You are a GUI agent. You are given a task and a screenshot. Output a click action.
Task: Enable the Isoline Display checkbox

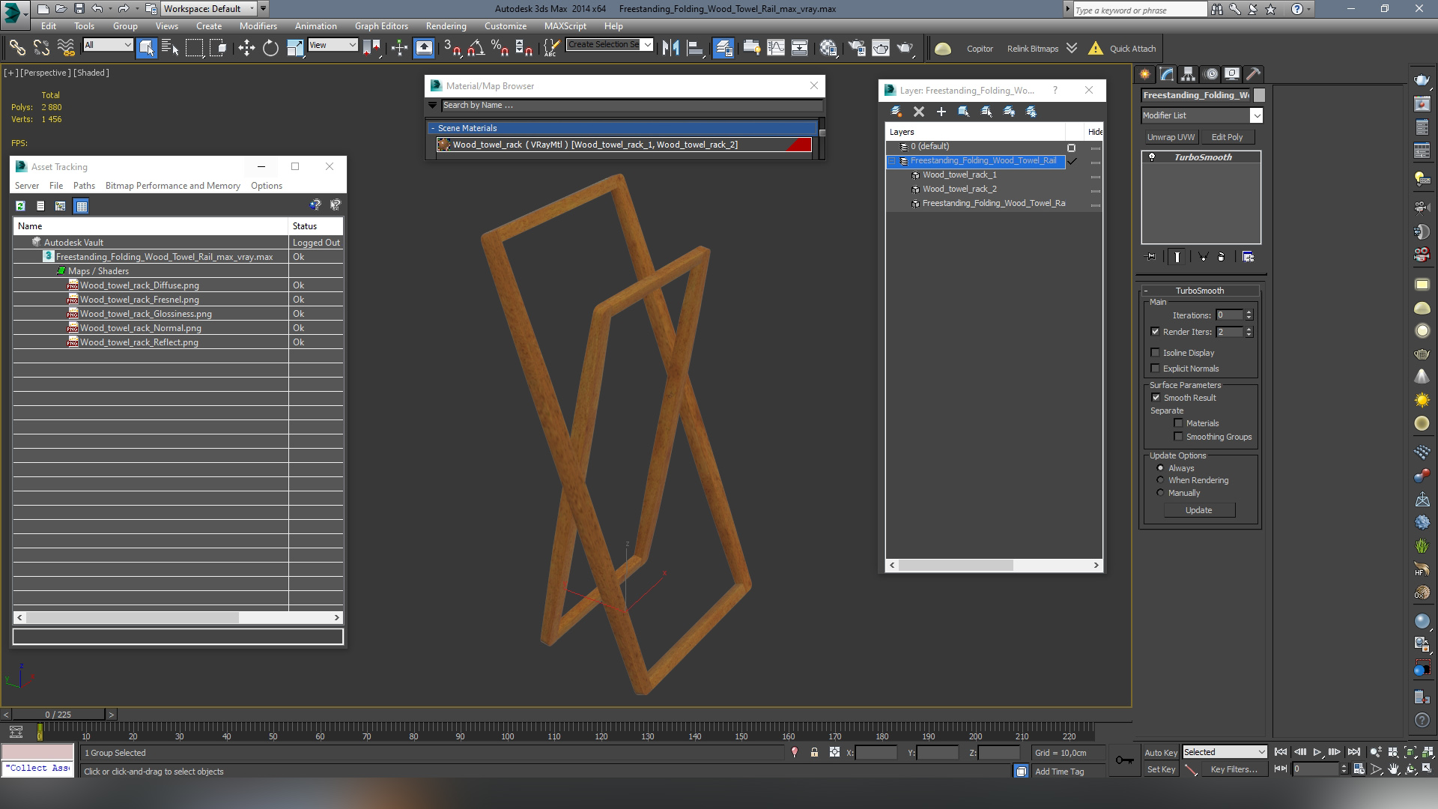click(1155, 353)
